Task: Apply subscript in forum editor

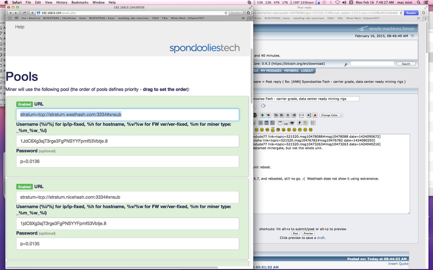Action: click(286, 123)
